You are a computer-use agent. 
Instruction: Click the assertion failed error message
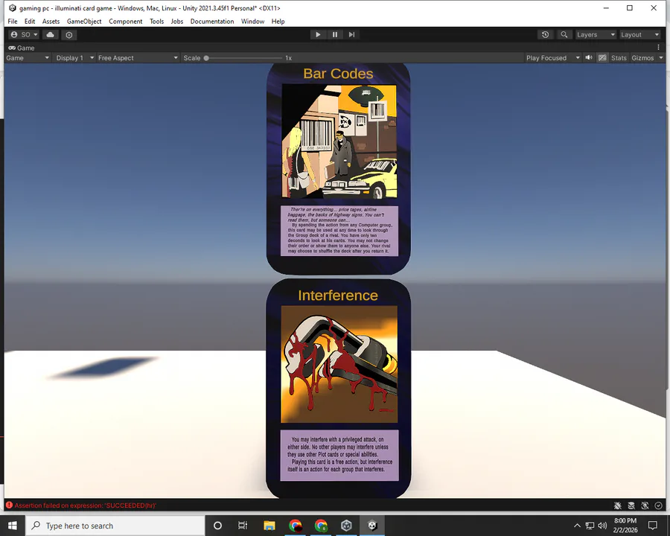[x=86, y=505]
